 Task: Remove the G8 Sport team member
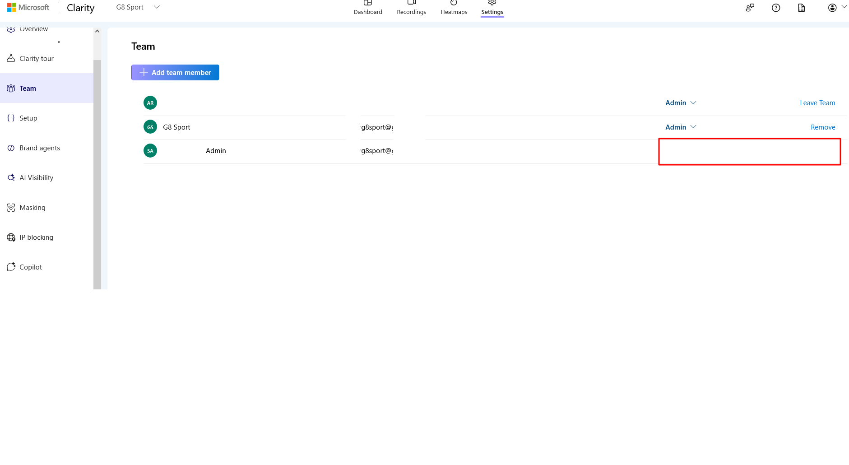(823, 127)
